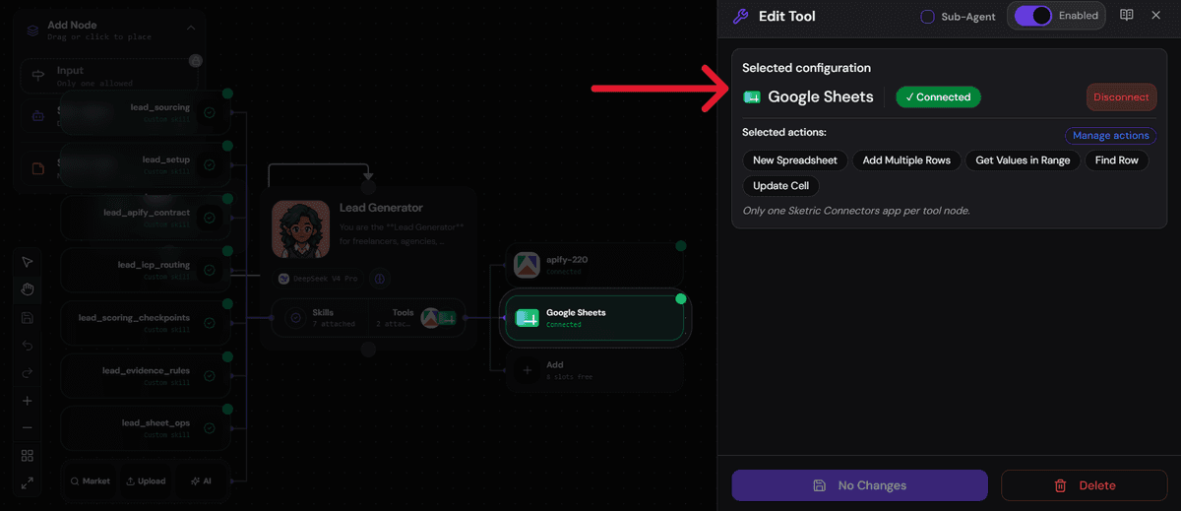Select the lead_icp_routing skill node
The height and width of the screenshot is (511, 1181).
[145, 270]
